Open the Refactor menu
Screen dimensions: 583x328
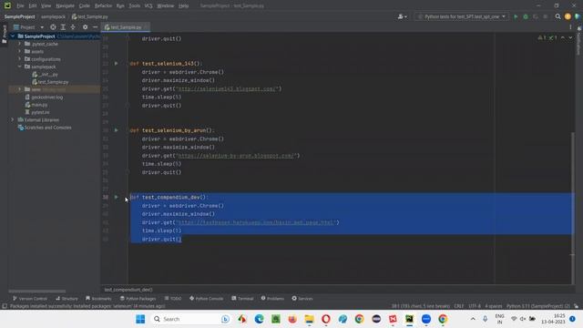(x=103, y=5)
